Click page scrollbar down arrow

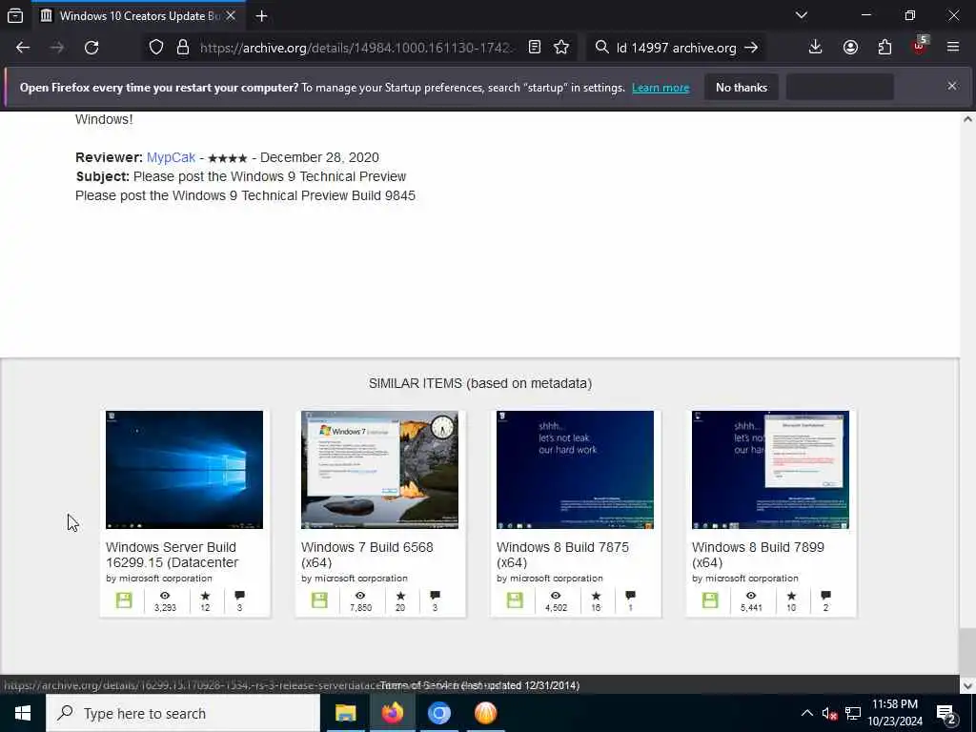(x=967, y=686)
